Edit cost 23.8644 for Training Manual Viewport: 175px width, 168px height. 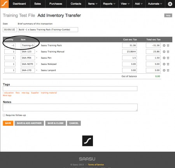129,52
